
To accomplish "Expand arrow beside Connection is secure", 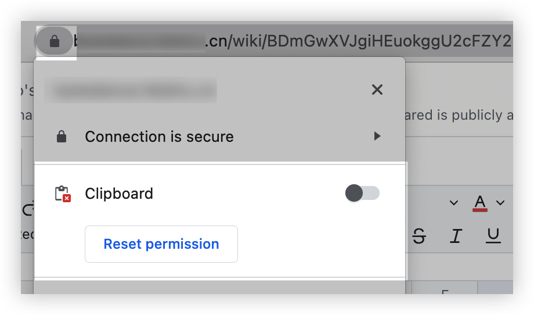I will point(377,136).
